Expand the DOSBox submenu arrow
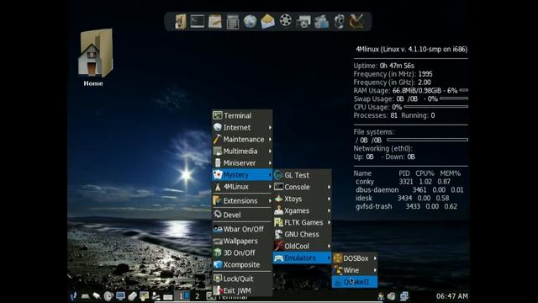Screen dimensions: 538x303 pyautogui.click(x=375, y=258)
